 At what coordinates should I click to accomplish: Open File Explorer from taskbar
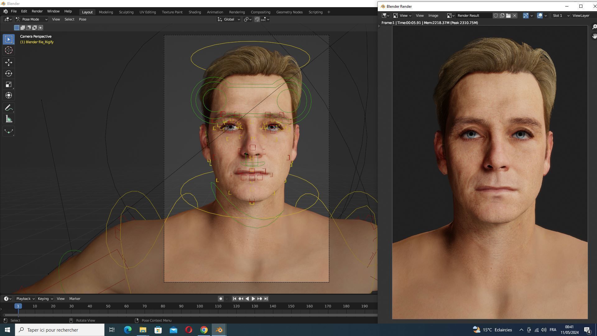143,330
